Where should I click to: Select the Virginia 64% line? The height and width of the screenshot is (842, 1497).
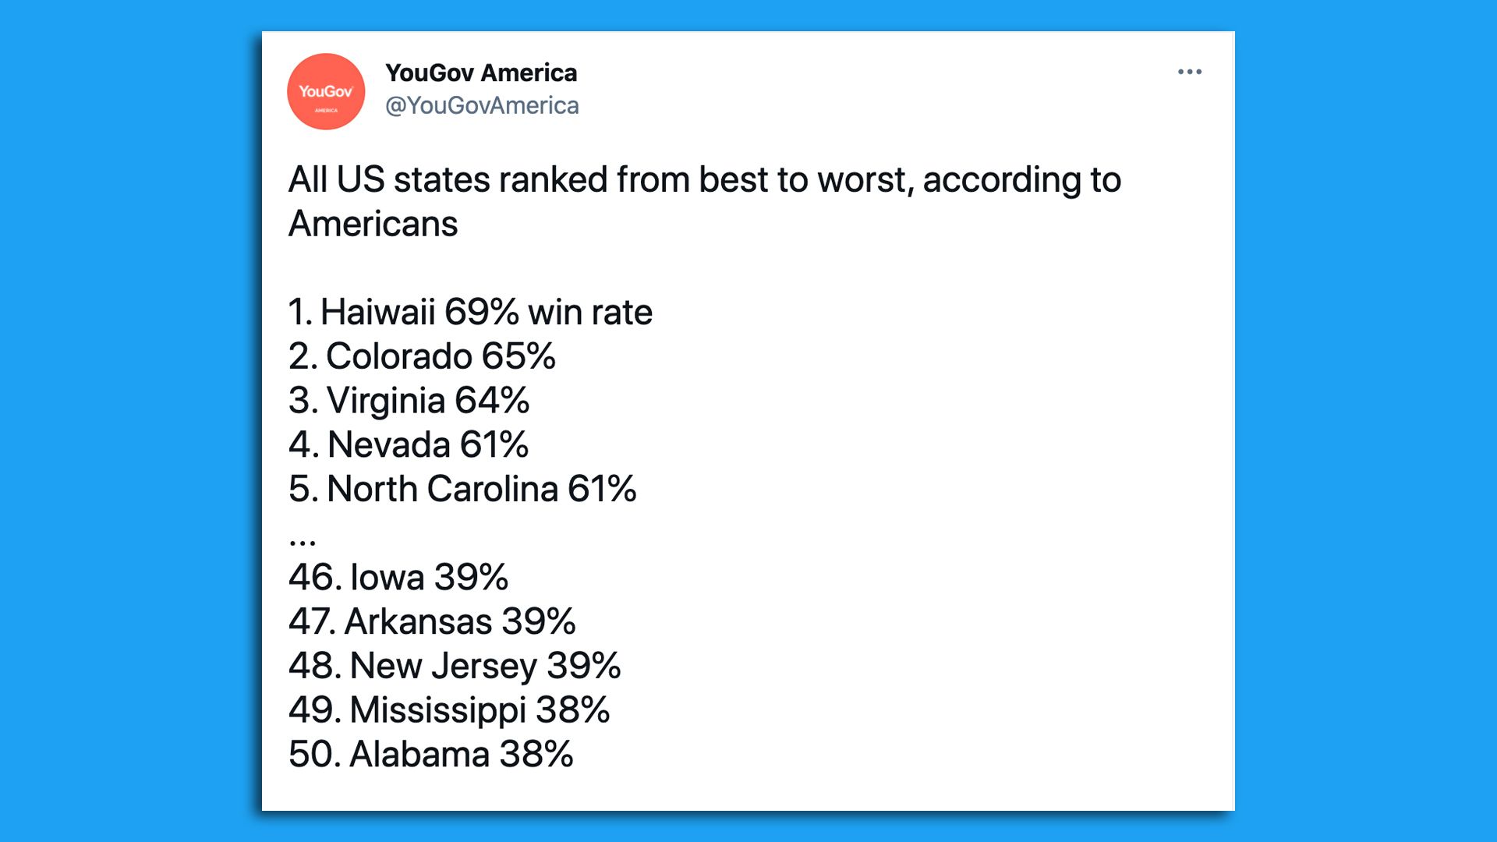(409, 400)
